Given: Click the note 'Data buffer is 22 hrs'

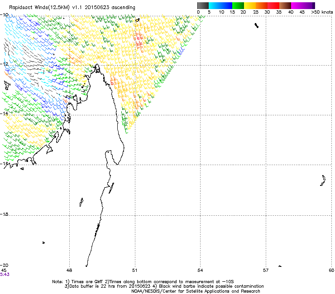Looking at the screenshot, I should click(91, 286).
